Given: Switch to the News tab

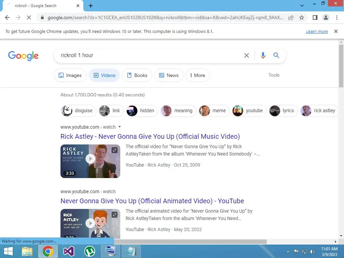Looking at the screenshot, I should tap(169, 75).
